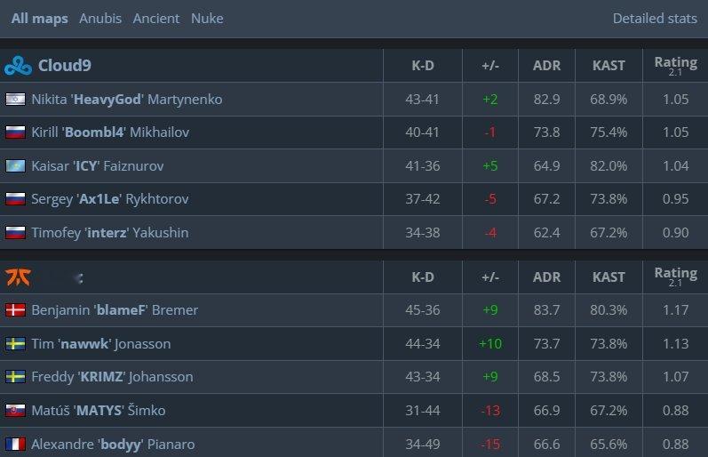Click the Cloud9 Rating 2.1 column header

(675, 66)
